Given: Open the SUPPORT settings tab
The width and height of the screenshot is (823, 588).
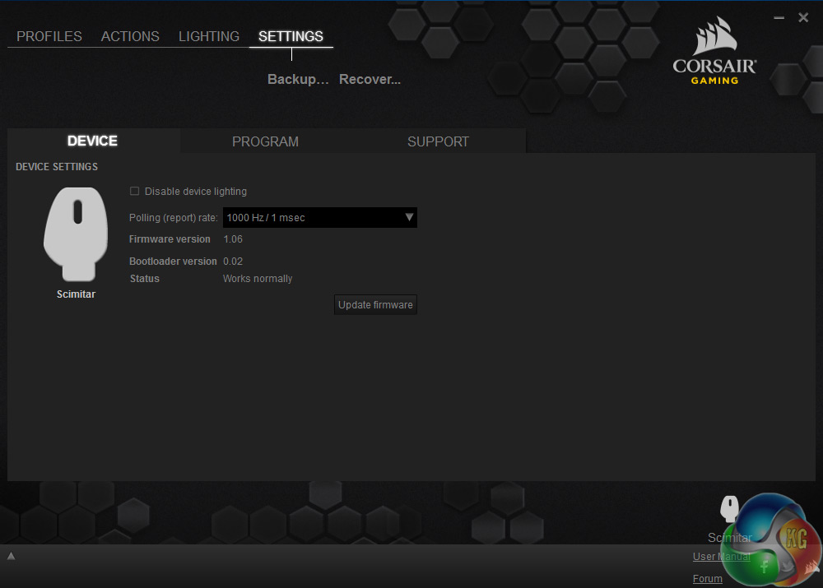Looking at the screenshot, I should (x=439, y=141).
